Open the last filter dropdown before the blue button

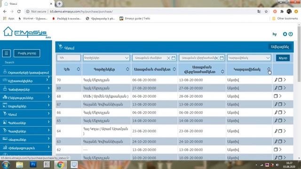[249, 58]
